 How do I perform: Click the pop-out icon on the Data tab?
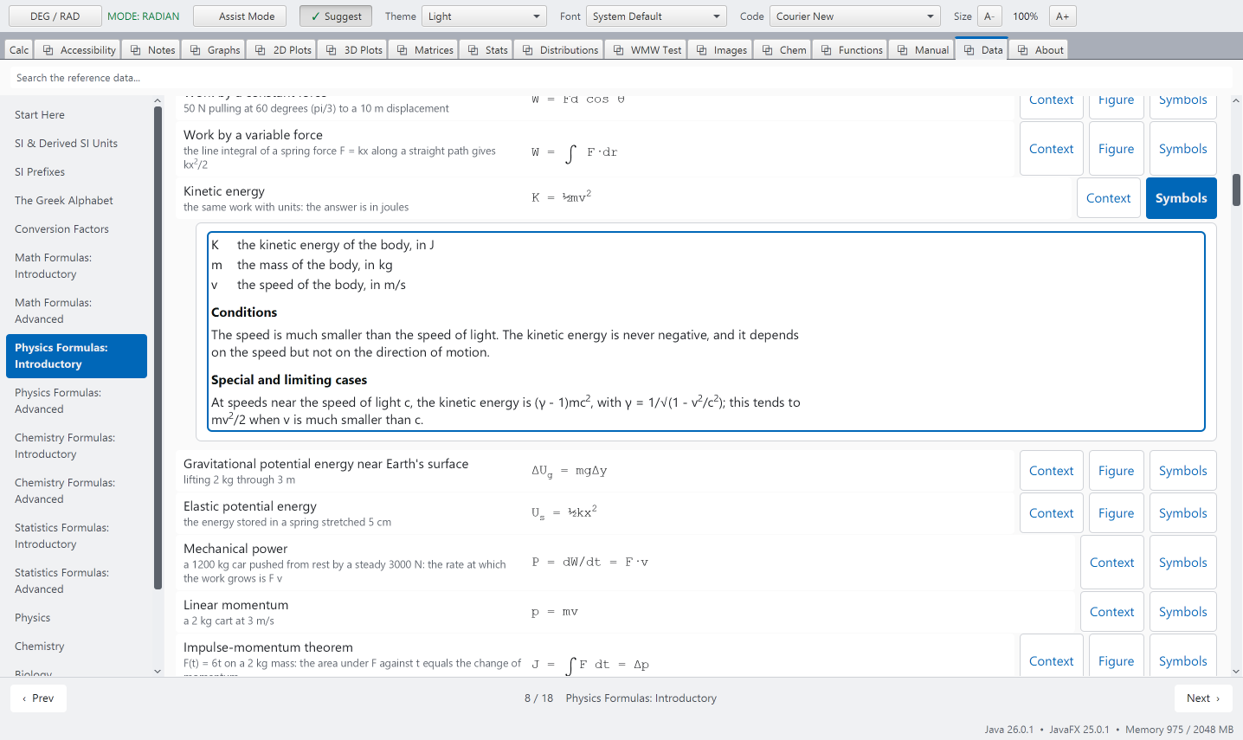coord(969,50)
